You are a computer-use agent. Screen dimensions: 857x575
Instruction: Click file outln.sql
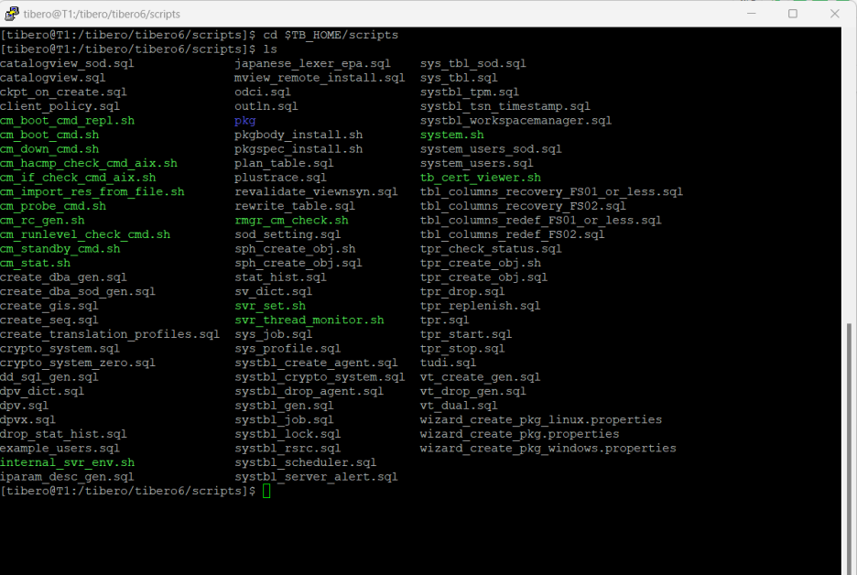point(266,106)
